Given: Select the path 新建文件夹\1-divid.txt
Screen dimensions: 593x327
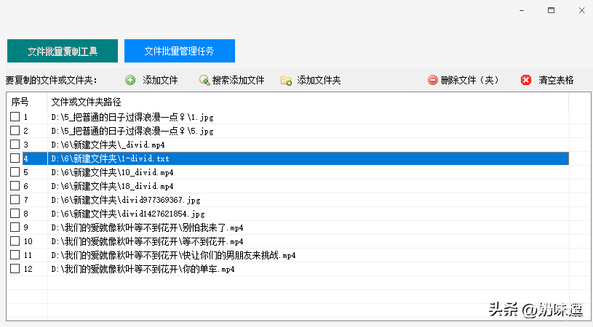Looking at the screenshot, I should click(110, 158).
